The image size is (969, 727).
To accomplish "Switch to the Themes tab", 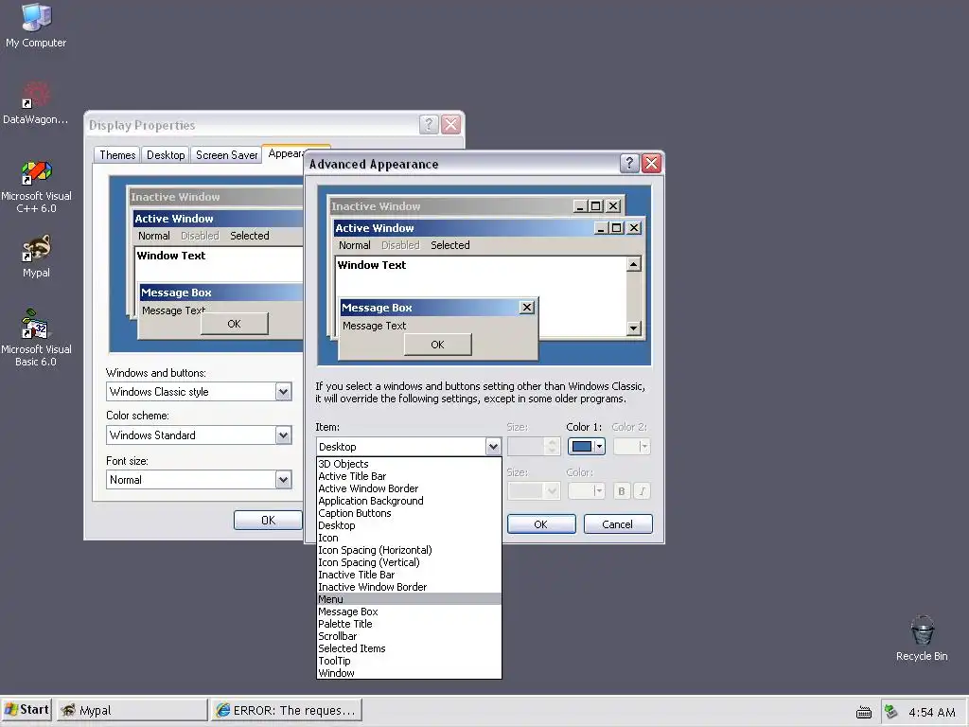I will coord(117,154).
